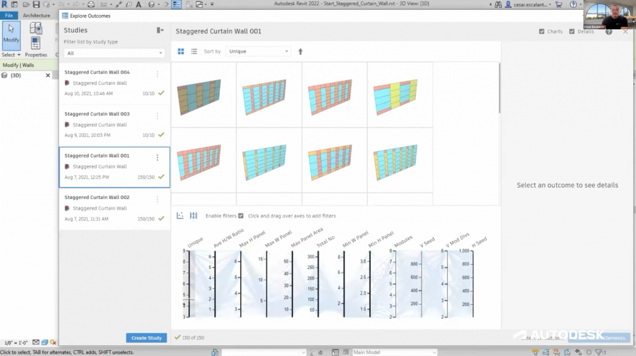Click the Revit help question mark icon

[573, 4]
